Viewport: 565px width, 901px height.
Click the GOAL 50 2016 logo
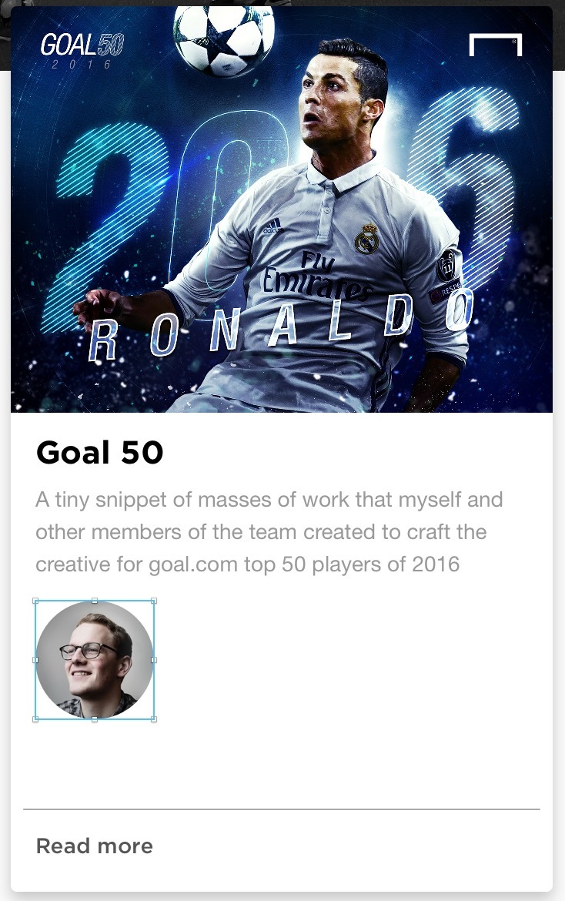[82, 51]
